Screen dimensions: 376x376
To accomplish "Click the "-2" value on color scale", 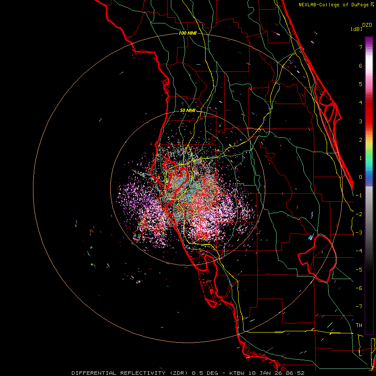I will pyautogui.click(x=359, y=214).
